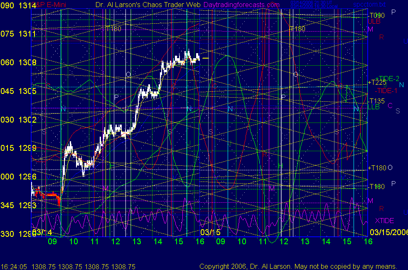The height and width of the screenshot is (270, 408).
Task: Select the "03/14/2006 21:30 UT" timestamp
Action: 311,2
